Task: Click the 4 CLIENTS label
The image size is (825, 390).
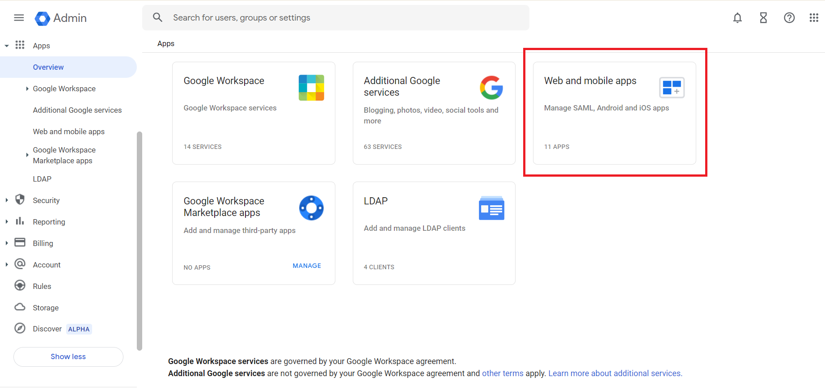Action: (379, 267)
